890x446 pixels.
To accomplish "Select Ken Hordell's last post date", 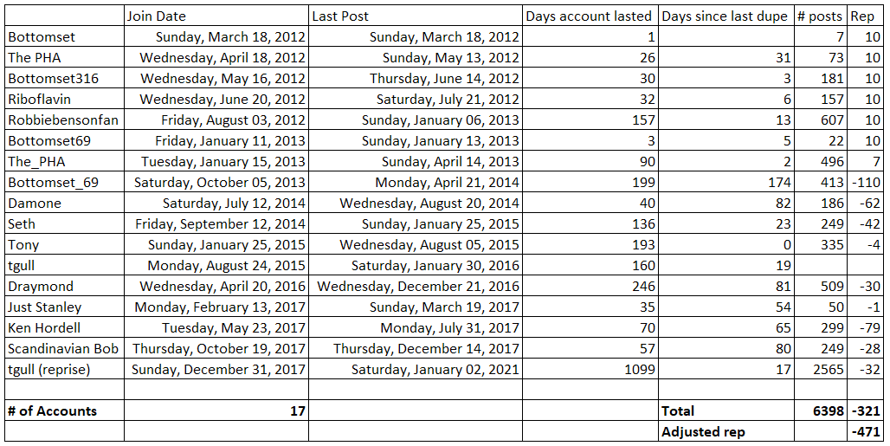I will (x=448, y=328).
